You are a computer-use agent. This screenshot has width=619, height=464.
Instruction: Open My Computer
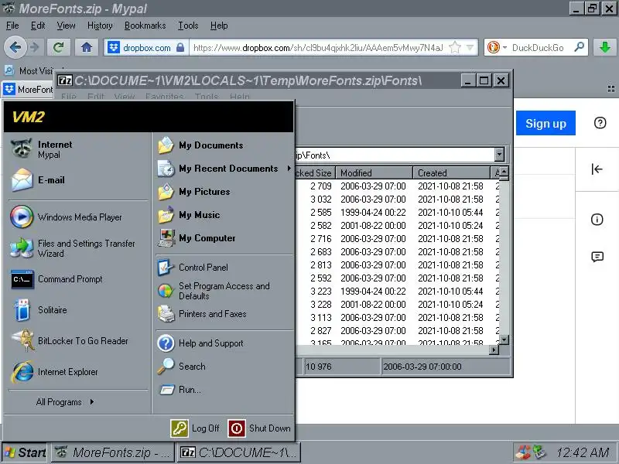point(197,238)
